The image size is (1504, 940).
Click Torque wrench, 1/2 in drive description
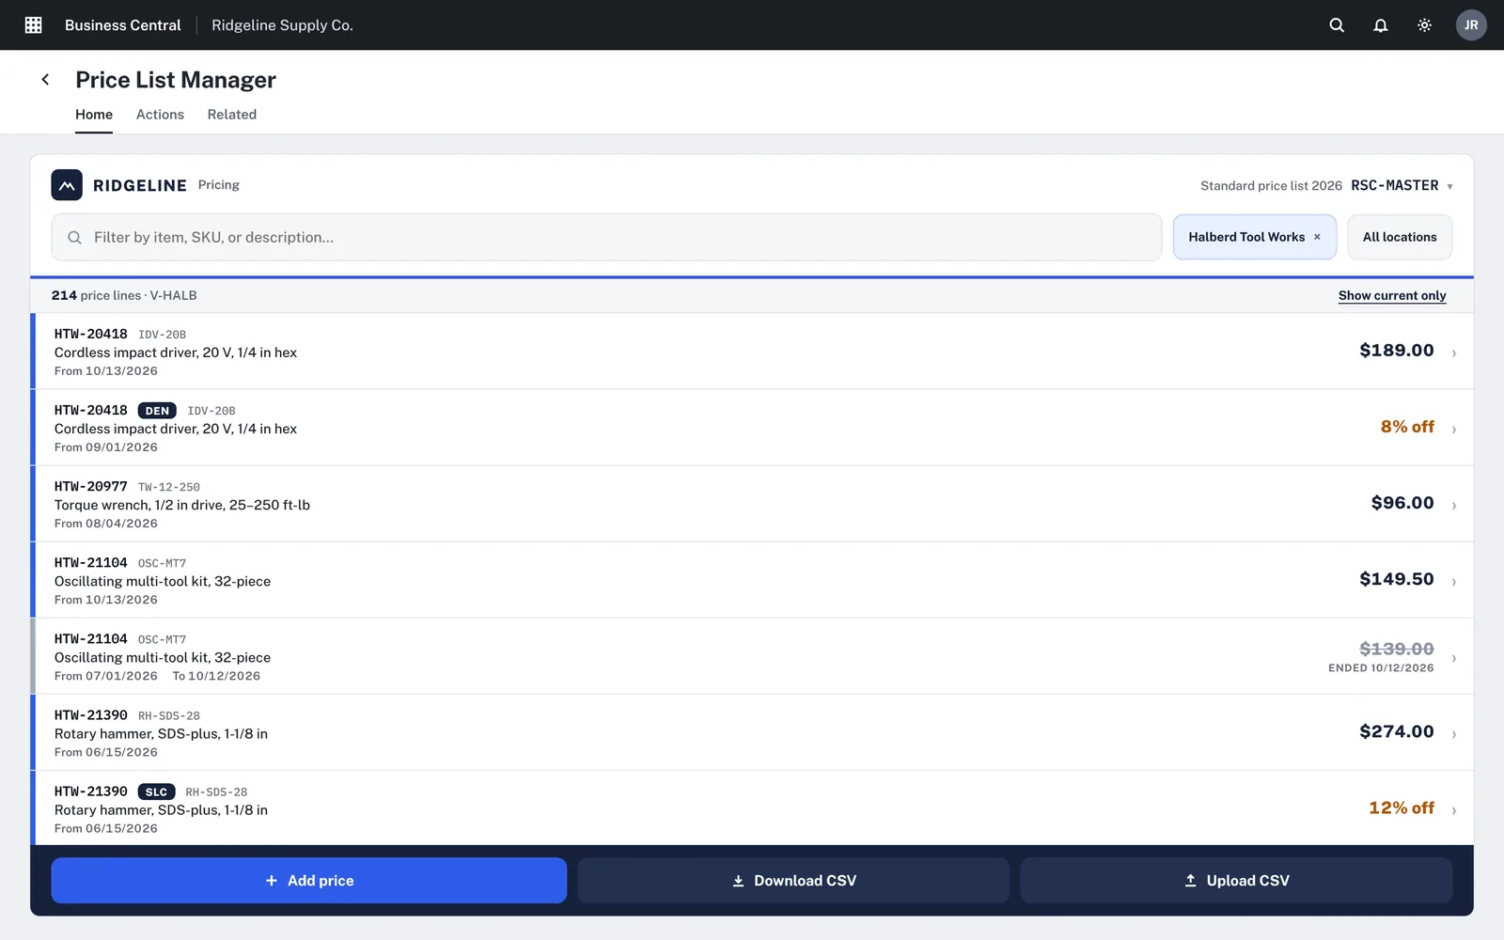(x=182, y=505)
